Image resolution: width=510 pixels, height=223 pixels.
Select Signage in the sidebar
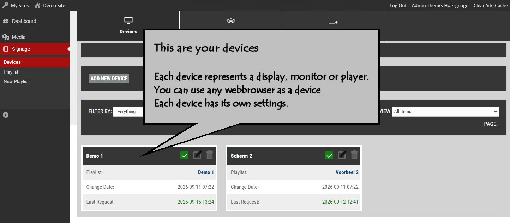tap(21, 49)
